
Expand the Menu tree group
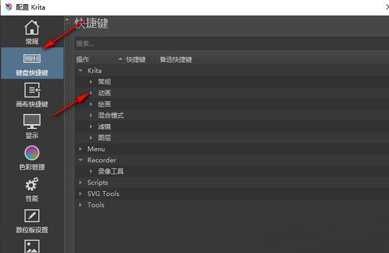click(x=81, y=149)
